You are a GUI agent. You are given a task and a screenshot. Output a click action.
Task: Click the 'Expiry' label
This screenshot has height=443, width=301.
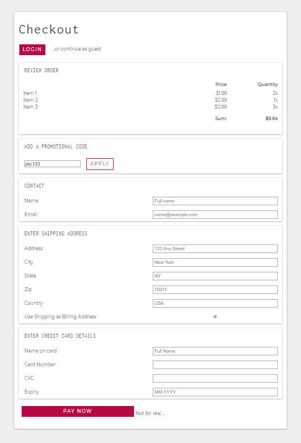click(32, 392)
